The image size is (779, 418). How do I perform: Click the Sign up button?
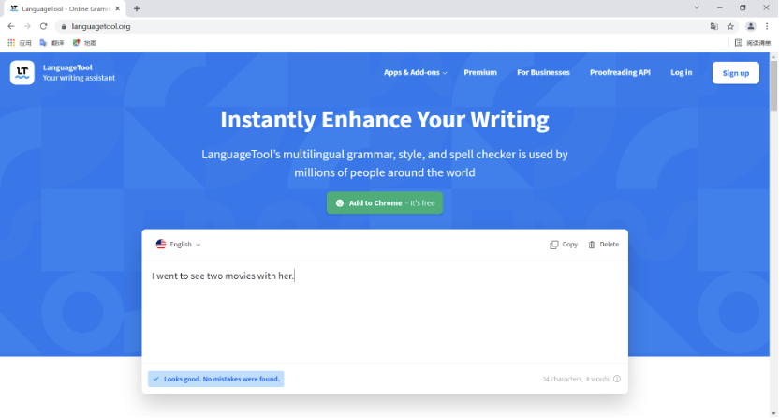pos(736,73)
